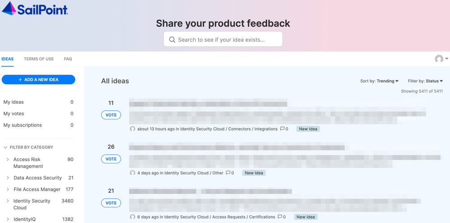Open the FAQ tab
The image size is (450, 223).
68,59
